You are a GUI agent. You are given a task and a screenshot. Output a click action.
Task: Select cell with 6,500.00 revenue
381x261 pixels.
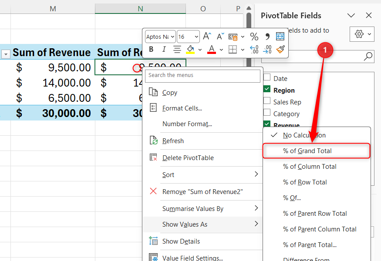[x=53, y=98]
